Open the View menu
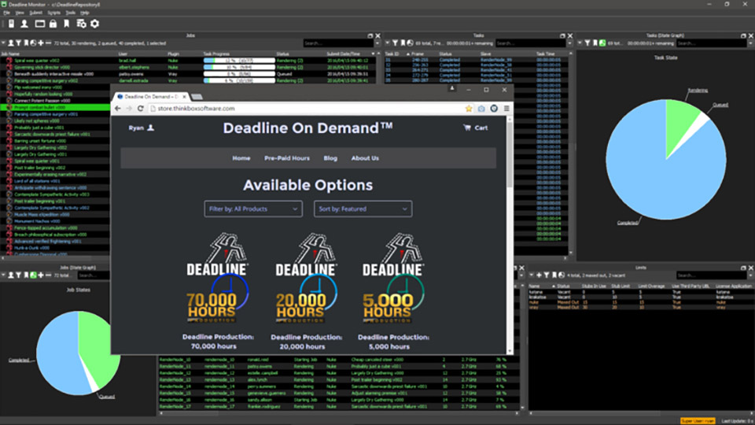Screen dimensions: 755x425 pos(20,13)
